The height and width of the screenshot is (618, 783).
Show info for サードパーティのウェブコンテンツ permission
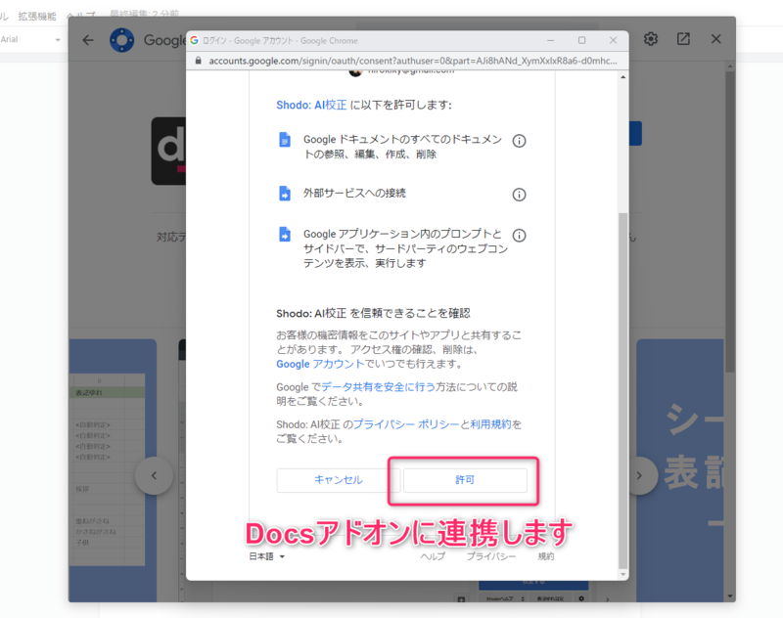pyautogui.click(x=520, y=236)
